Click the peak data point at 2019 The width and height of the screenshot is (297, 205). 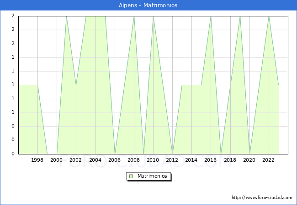tap(240, 16)
